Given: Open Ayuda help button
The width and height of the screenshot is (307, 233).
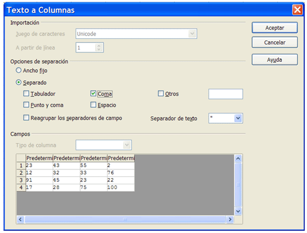Looking at the screenshot, I should [x=275, y=60].
